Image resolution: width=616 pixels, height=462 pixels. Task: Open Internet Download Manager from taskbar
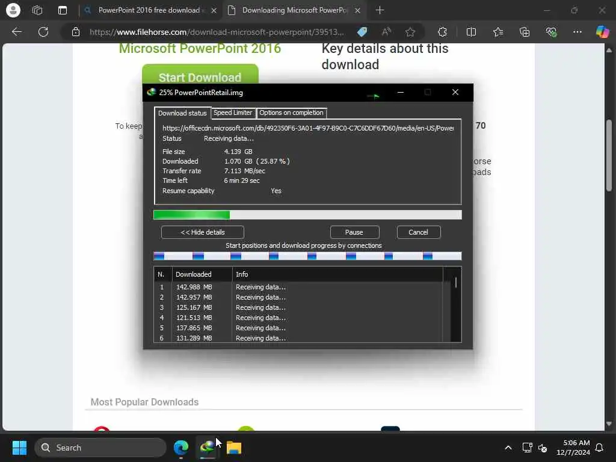(x=208, y=448)
